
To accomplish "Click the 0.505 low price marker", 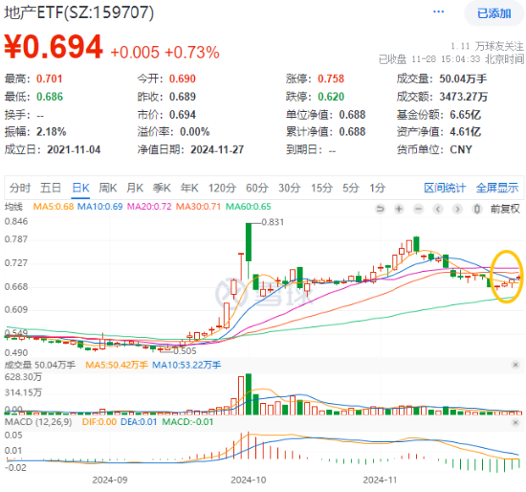I will pyautogui.click(x=185, y=351).
